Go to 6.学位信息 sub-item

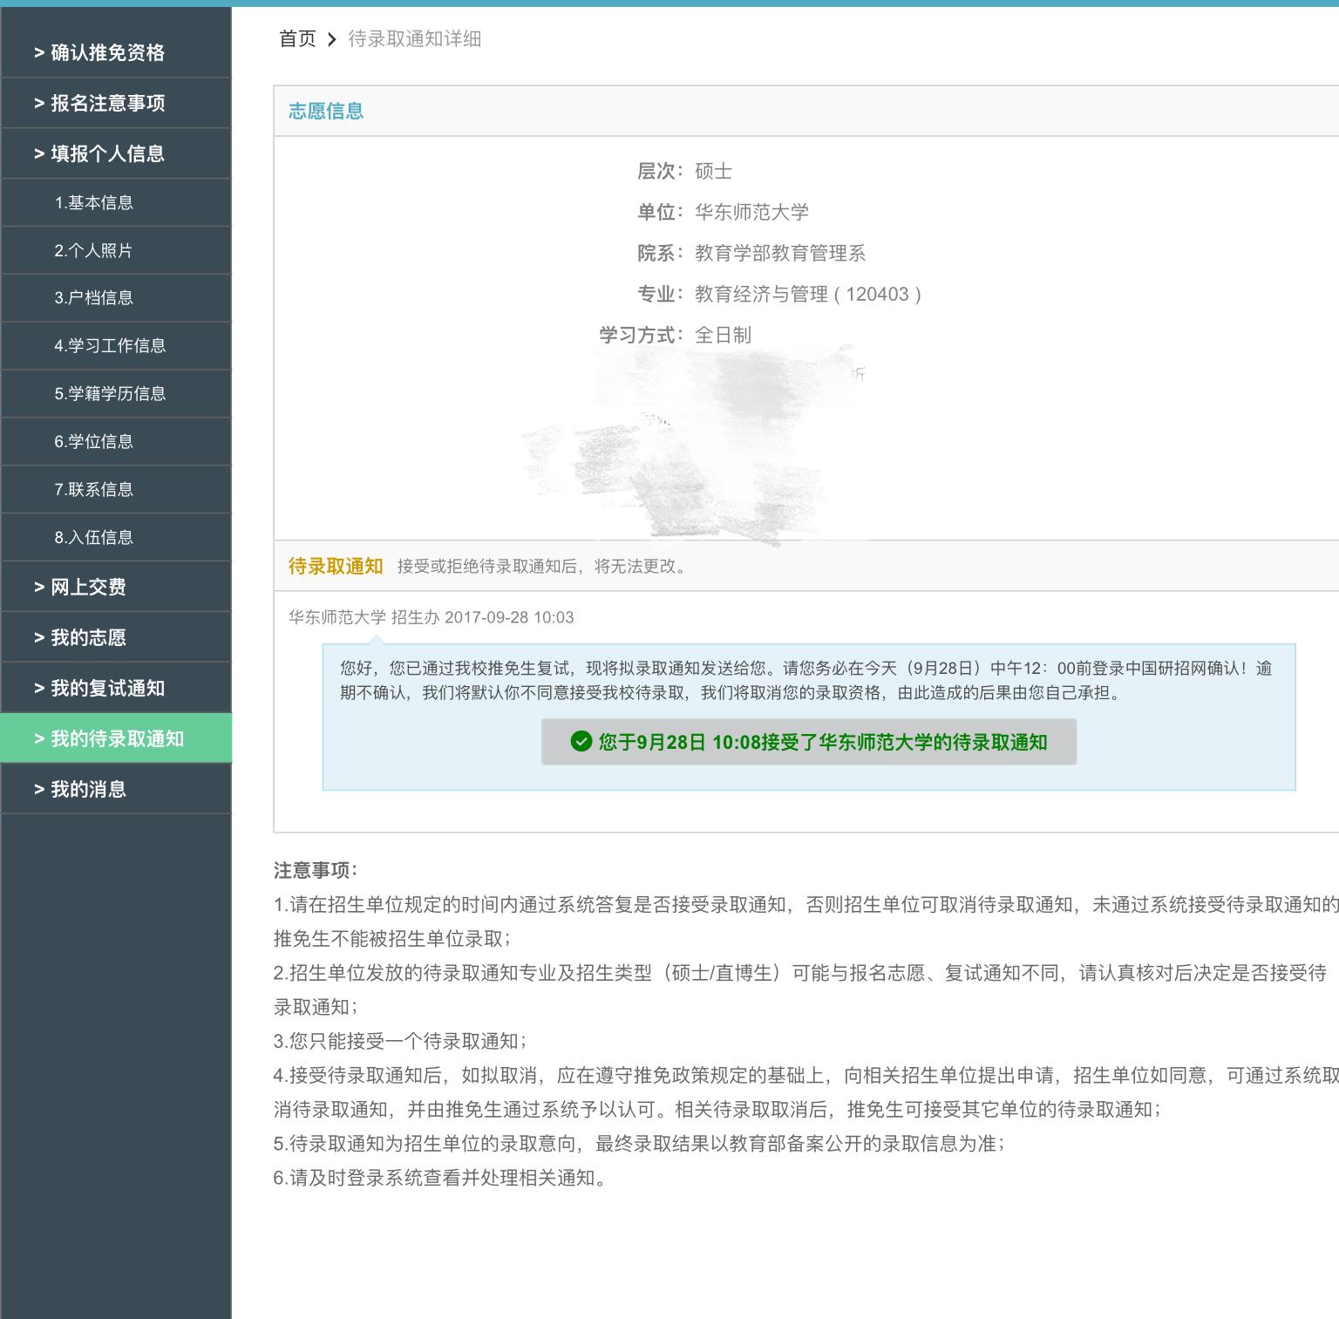(116, 441)
